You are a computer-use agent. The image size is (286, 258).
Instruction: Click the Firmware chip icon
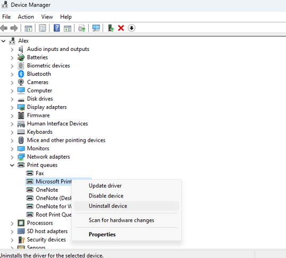[21, 115]
